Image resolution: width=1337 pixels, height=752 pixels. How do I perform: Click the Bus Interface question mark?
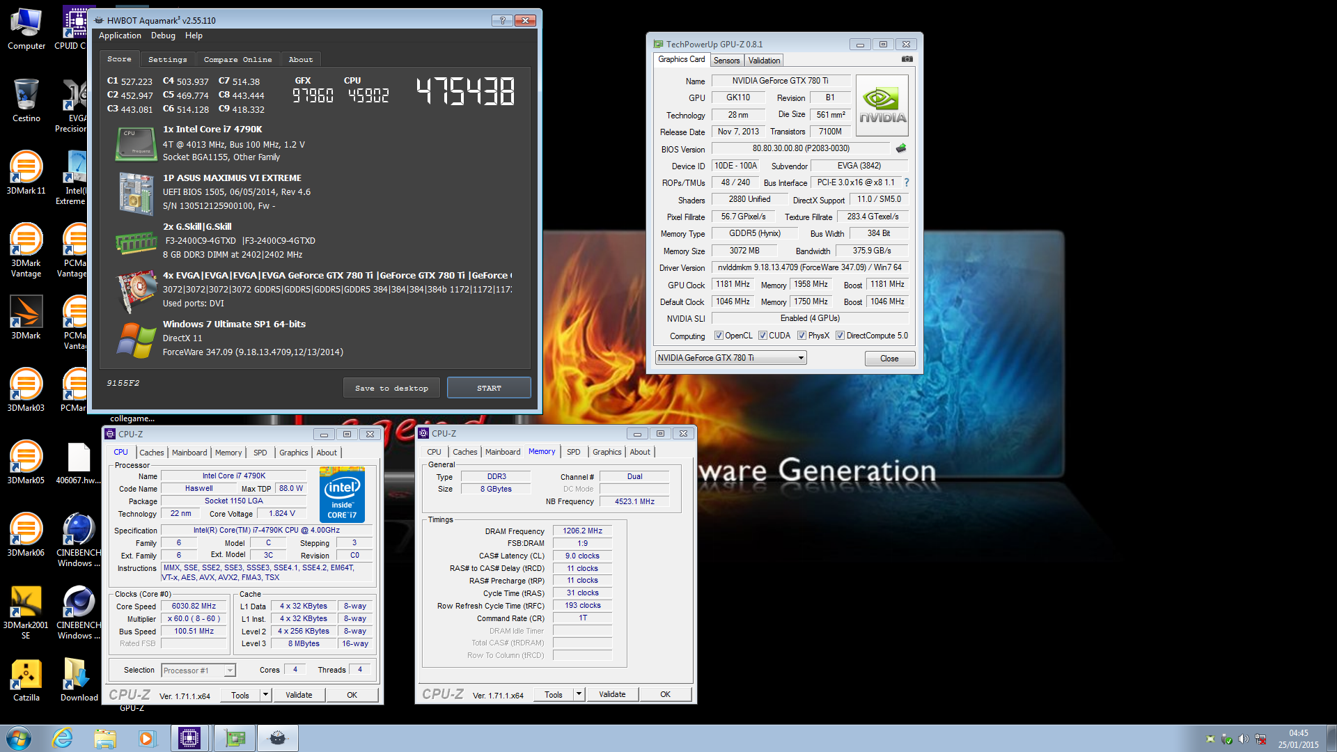pos(907,182)
